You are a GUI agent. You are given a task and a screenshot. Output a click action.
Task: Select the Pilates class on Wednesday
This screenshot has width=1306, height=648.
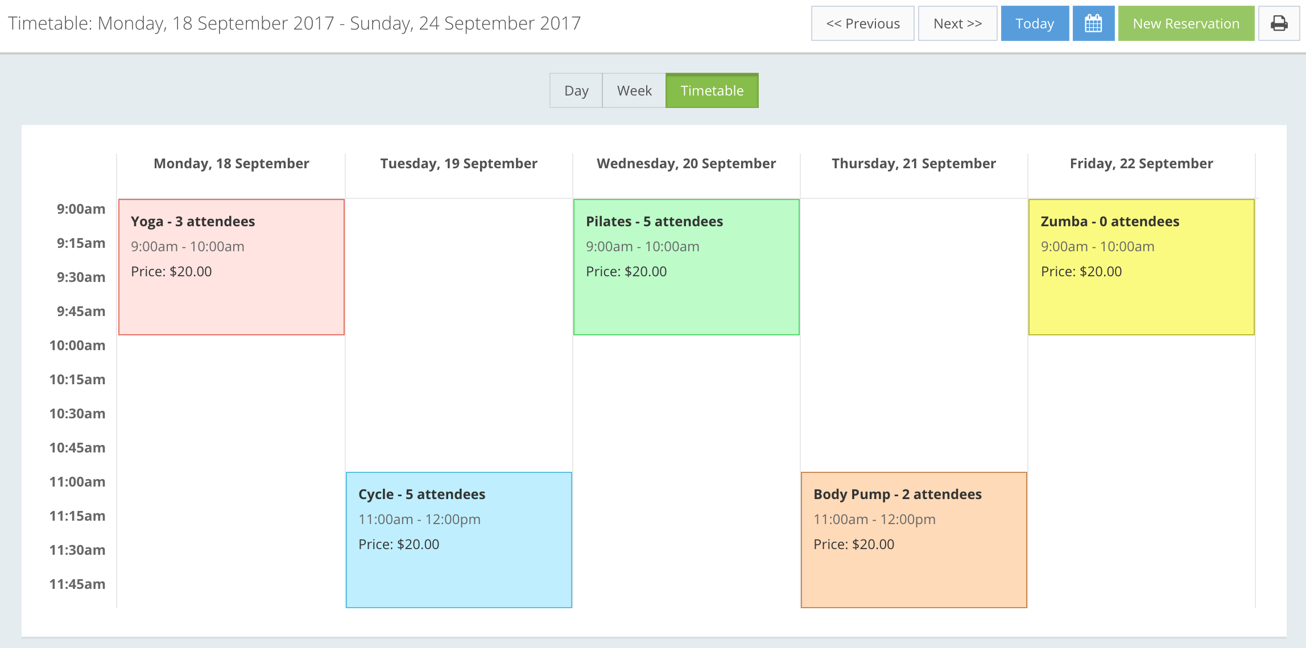click(x=685, y=264)
